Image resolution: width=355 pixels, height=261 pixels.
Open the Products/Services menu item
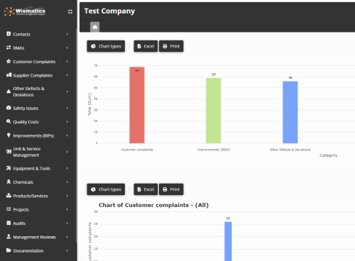click(x=38, y=196)
